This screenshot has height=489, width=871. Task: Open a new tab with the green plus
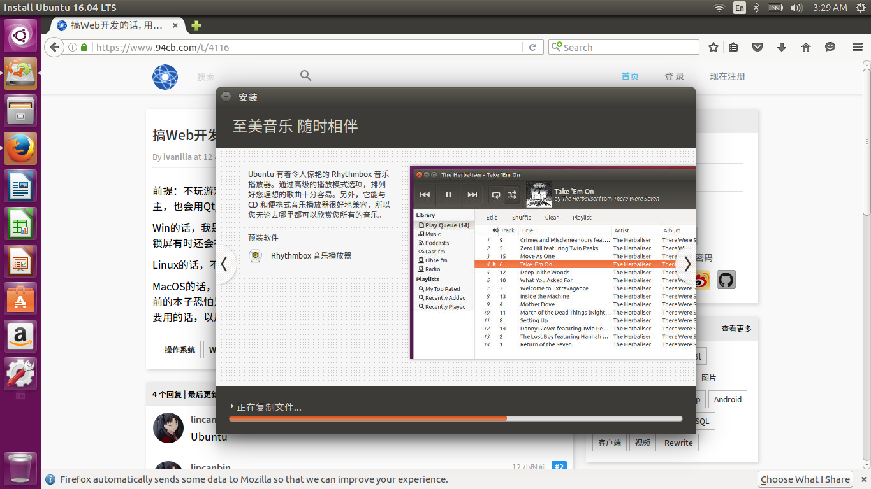(196, 25)
